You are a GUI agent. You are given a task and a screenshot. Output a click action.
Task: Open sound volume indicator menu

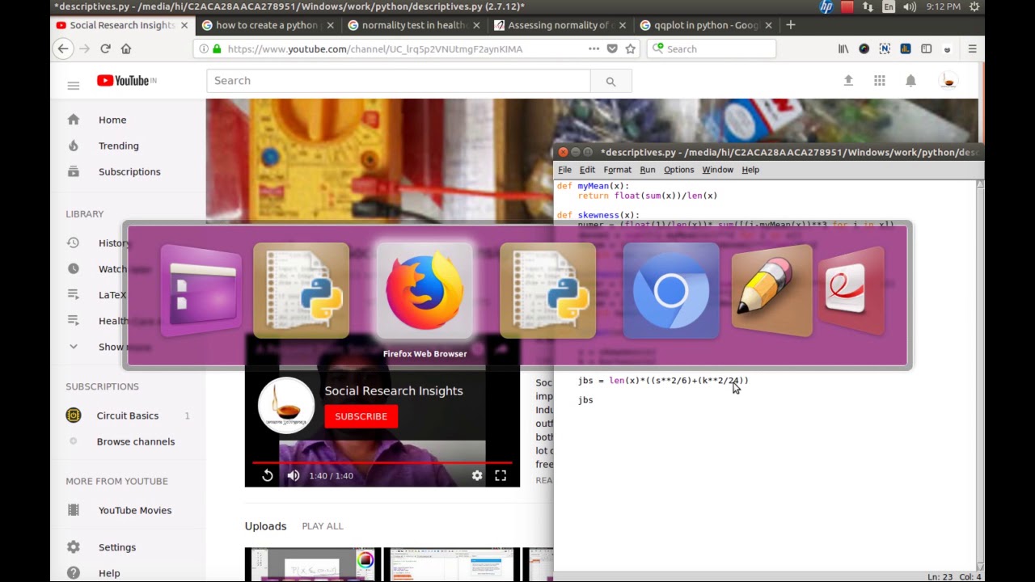[910, 6]
